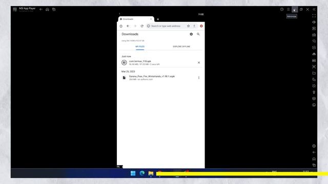This screenshot has height=184, width=328.
Task: Enter full screen from the sidebar
Action: coord(314,16)
